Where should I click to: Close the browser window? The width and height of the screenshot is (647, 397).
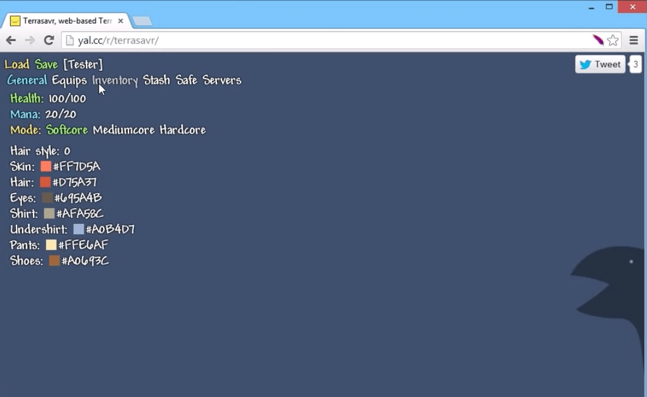tap(632, 6)
